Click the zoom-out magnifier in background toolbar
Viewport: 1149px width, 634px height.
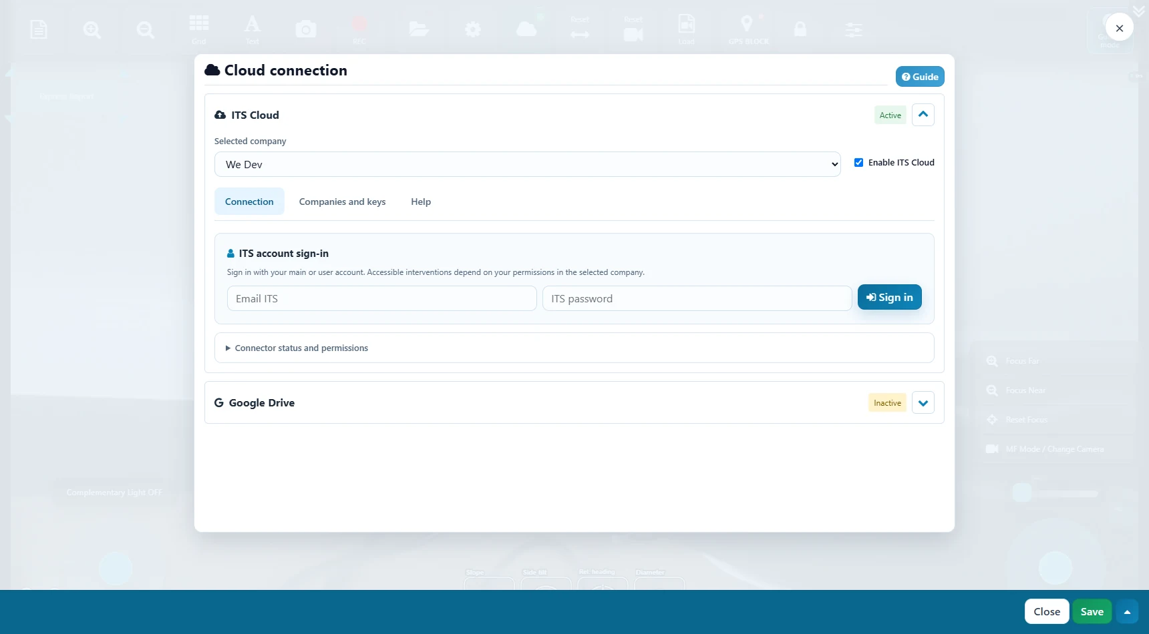(146, 30)
